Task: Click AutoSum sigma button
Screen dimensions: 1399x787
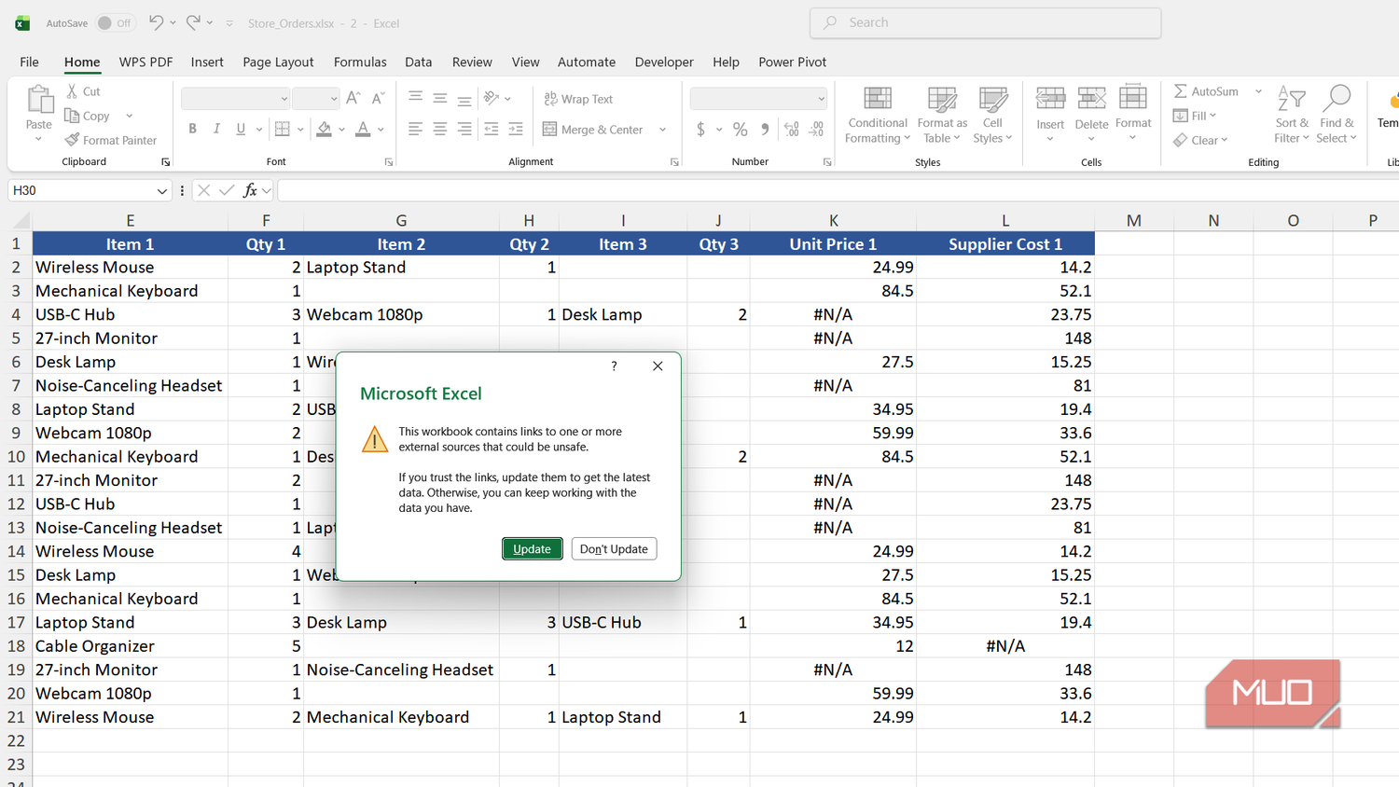Action: coord(1206,91)
